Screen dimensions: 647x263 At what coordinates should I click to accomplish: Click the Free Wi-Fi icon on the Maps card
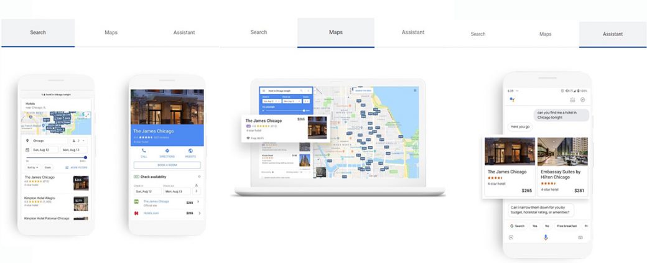click(248, 138)
